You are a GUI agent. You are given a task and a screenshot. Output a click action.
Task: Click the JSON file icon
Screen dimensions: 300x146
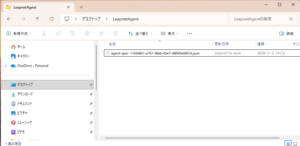(x=108, y=53)
